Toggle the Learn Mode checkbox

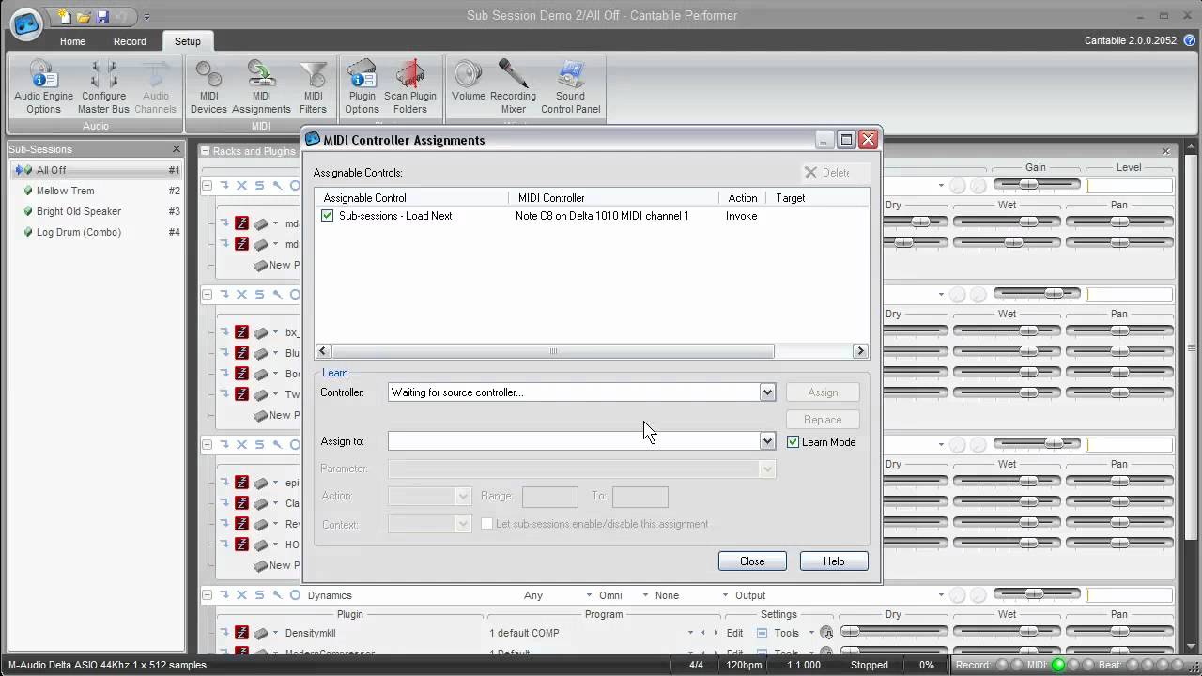click(x=793, y=442)
